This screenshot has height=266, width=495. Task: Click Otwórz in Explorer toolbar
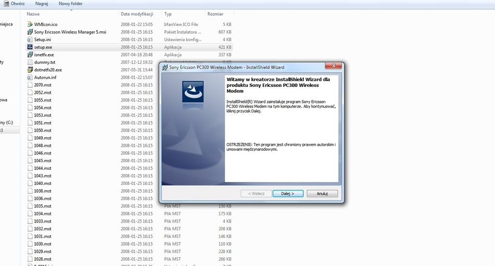click(18, 4)
